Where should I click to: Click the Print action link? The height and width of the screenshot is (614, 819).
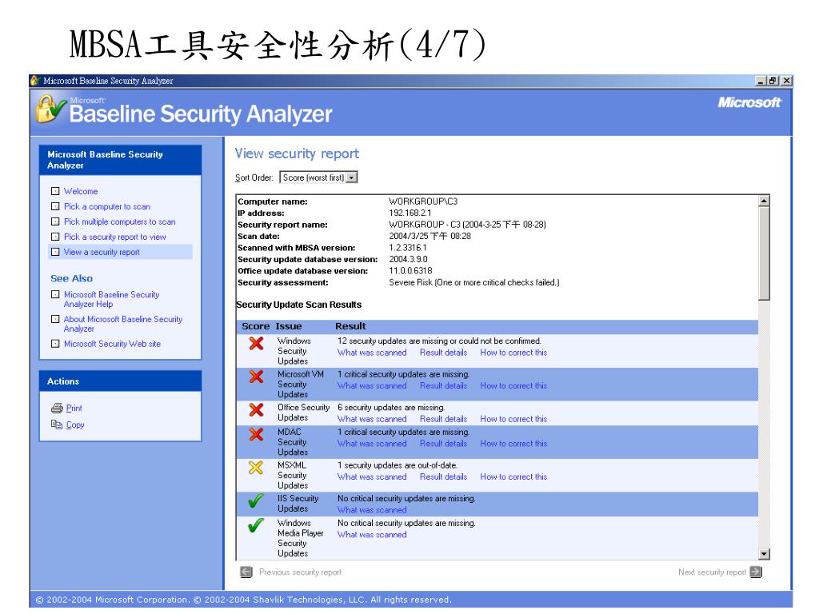tap(74, 409)
